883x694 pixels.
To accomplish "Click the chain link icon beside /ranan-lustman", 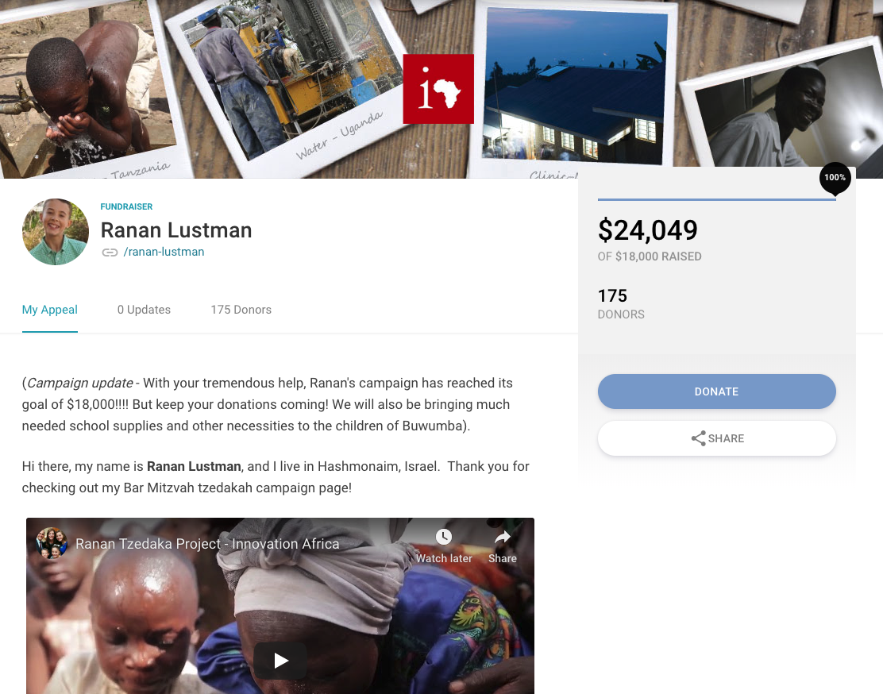I will coord(110,253).
